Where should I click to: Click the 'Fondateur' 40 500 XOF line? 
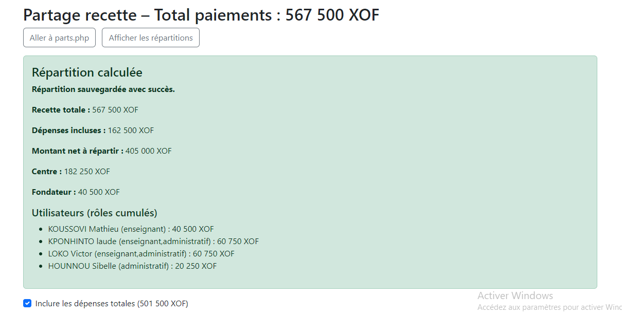[x=76, y=192]
